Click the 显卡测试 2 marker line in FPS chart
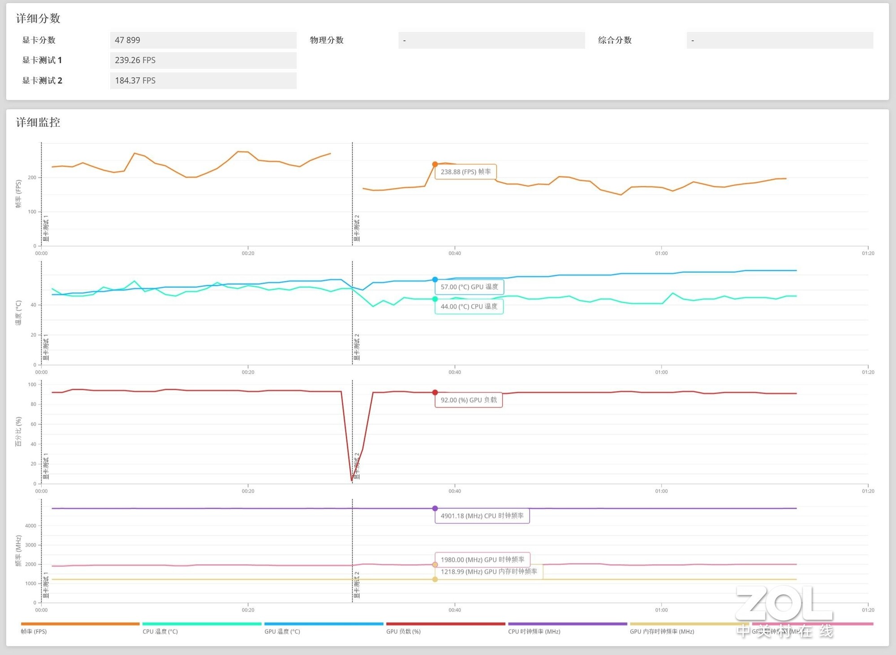This screenshot has width=896, height=655. coord(353,193)
